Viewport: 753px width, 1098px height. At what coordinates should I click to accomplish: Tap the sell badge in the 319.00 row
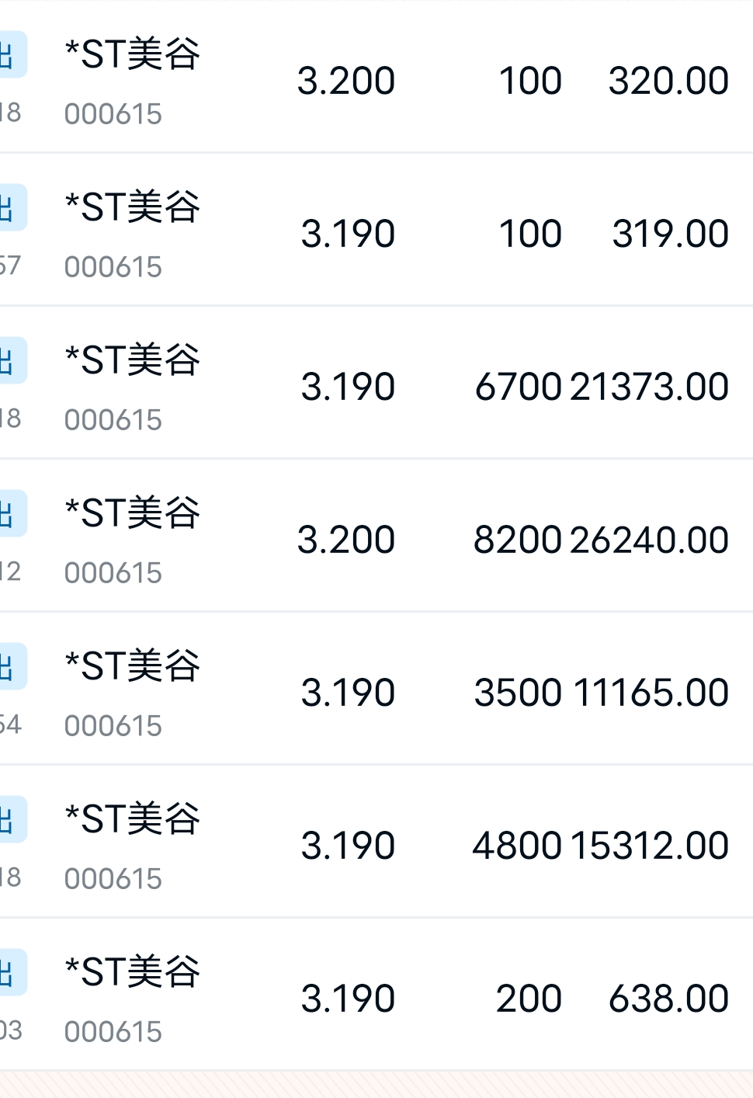12,207
